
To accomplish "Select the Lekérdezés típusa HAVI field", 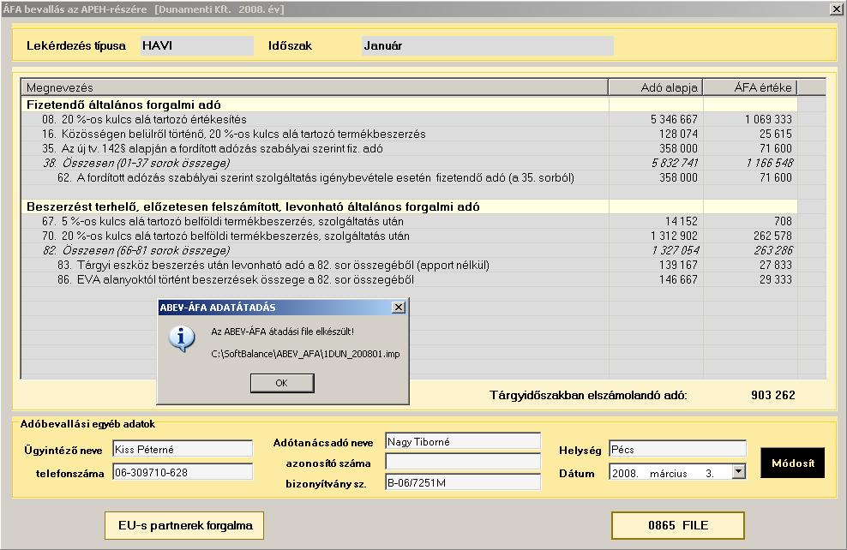I will tap(197, 46).
